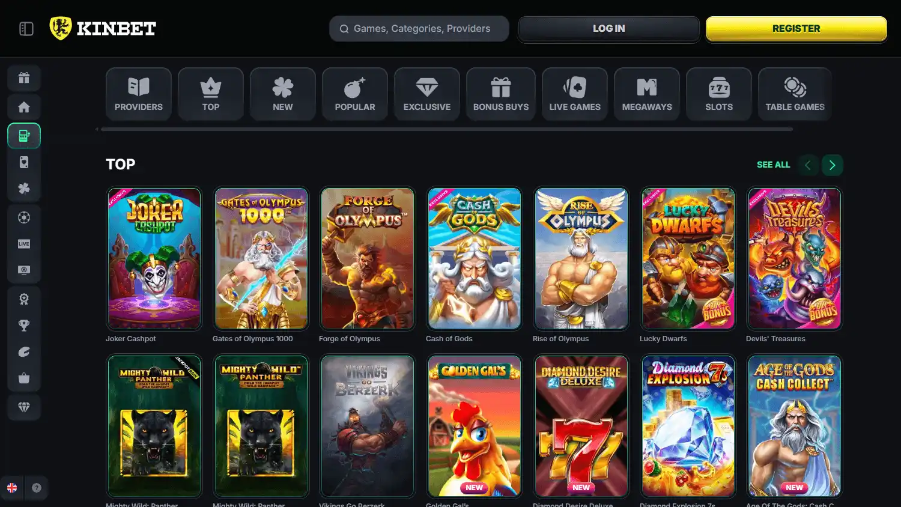
Task: Select the Bonus Buys category tab
Action: click(501, 94)
